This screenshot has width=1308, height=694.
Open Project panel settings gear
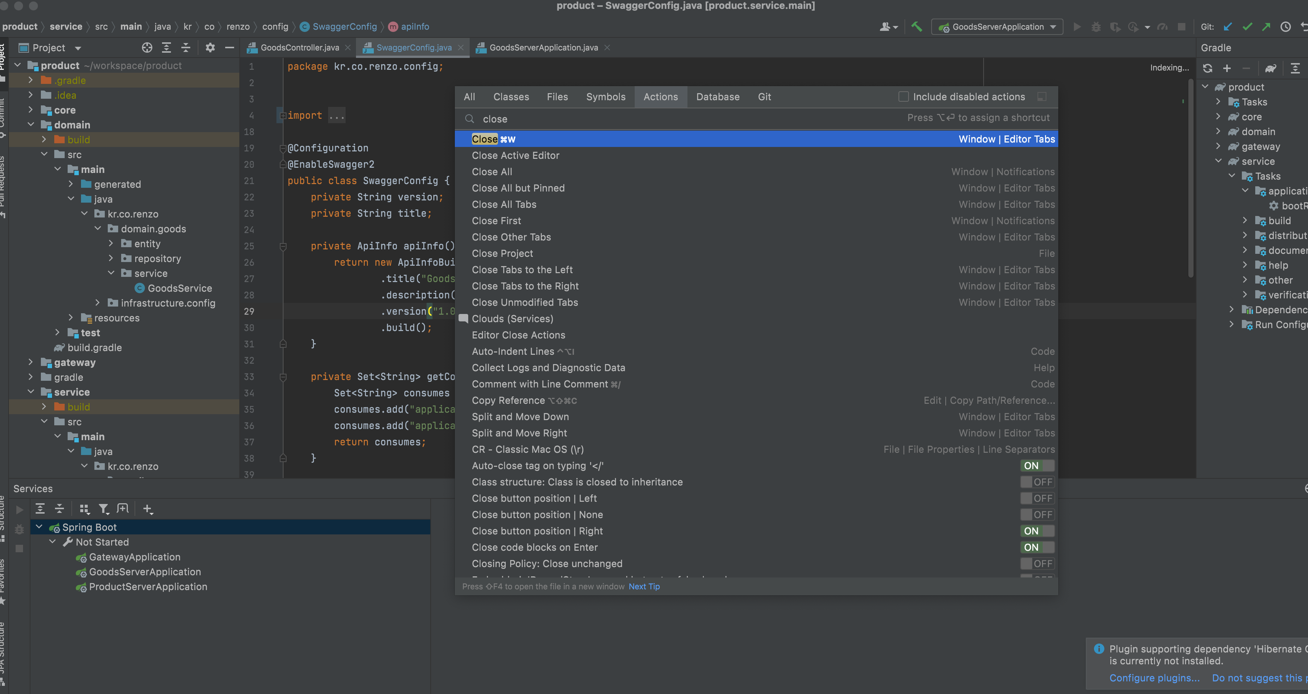(x=210, y=48)
